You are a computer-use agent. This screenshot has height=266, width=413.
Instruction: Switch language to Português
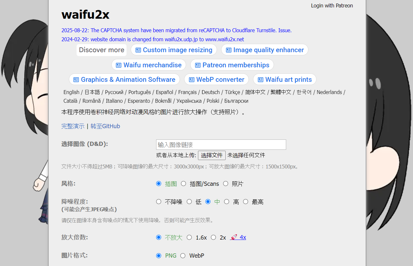(x=140, y=92)
